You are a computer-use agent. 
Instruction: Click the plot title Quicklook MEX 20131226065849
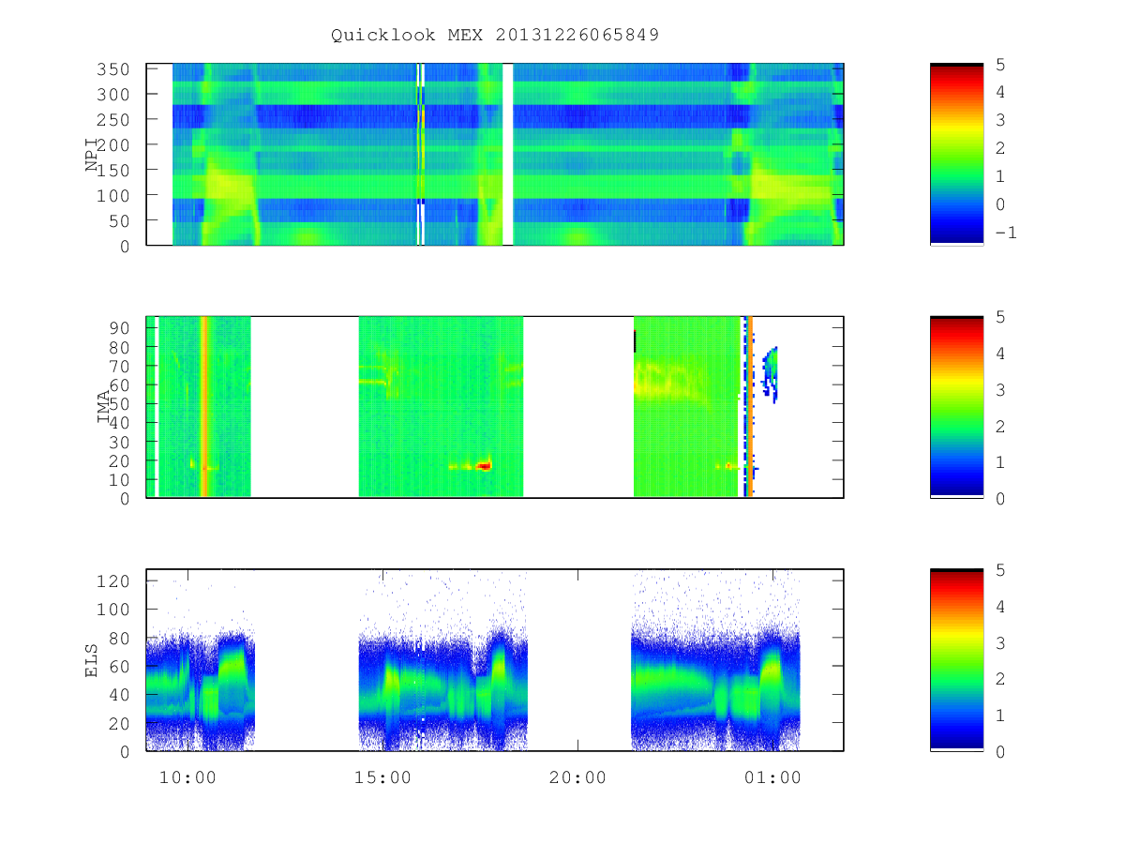click(495, 36)
